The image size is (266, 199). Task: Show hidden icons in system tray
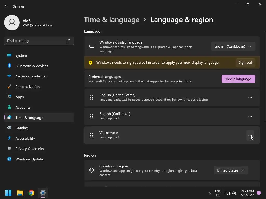(209, 193)
